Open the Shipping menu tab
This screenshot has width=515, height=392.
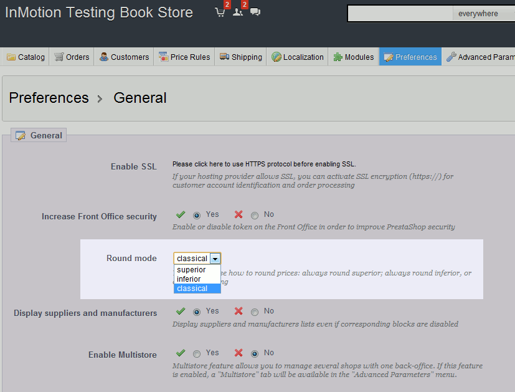(x=240, y=57)
